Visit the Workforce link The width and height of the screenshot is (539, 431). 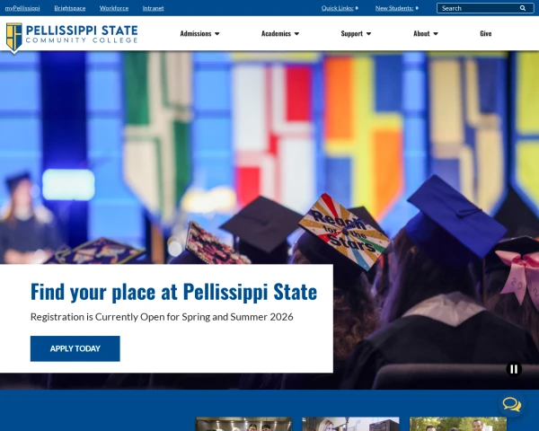[x=114, y=8]
